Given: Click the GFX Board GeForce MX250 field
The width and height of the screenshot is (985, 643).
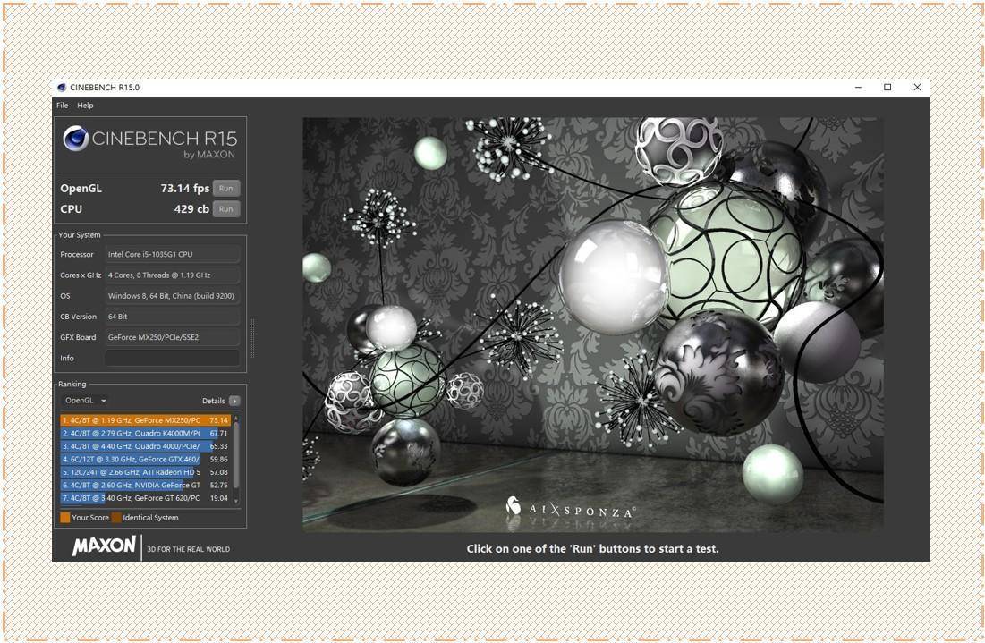Looking at the screenshot, I should pos(172,337).
